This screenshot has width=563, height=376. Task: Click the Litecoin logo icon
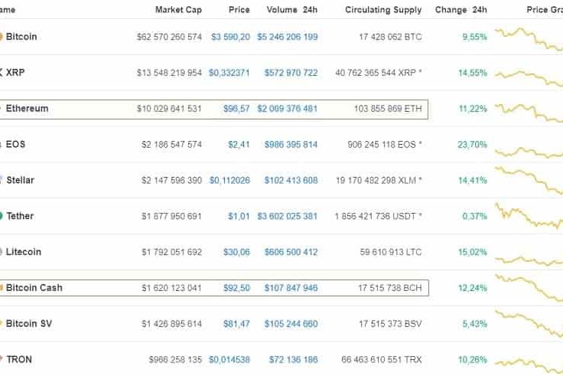tap(2, 252)
